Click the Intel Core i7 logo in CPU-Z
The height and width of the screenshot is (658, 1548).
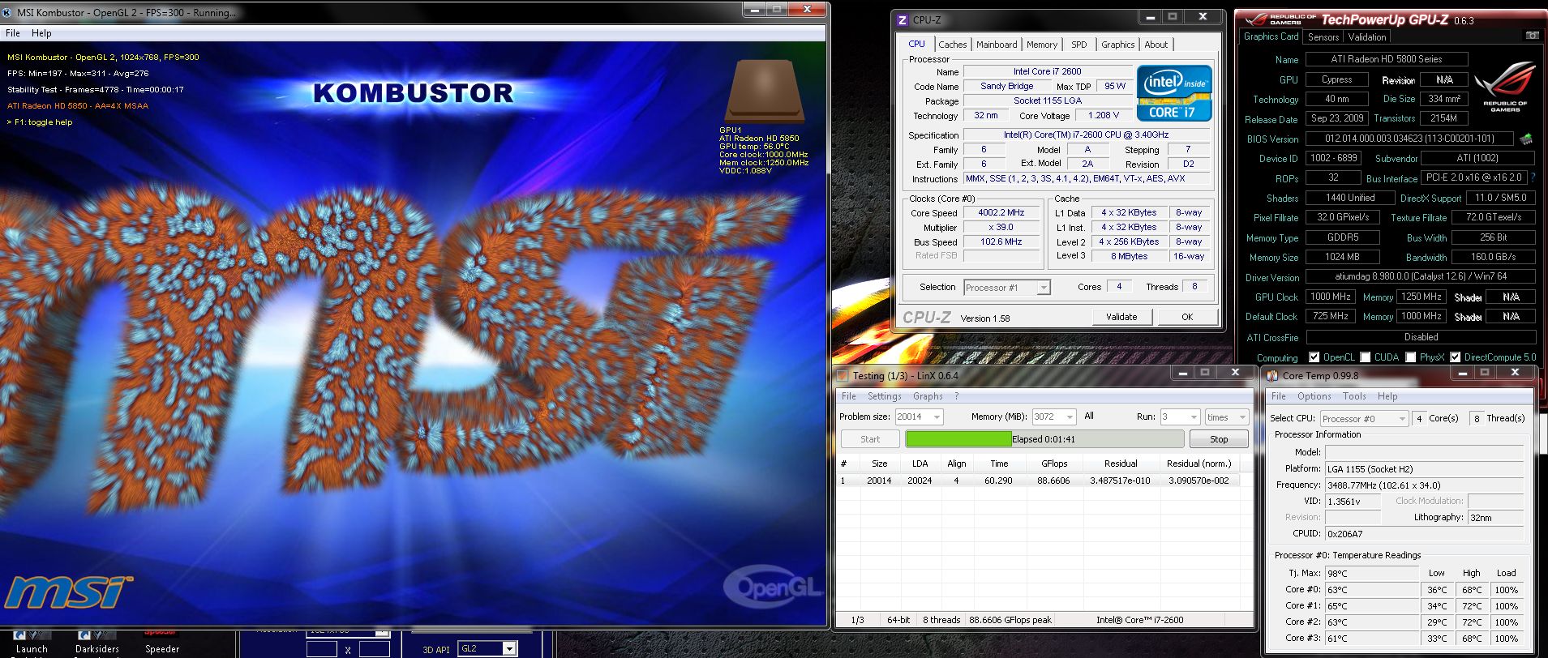click(x=1174, y=93)
